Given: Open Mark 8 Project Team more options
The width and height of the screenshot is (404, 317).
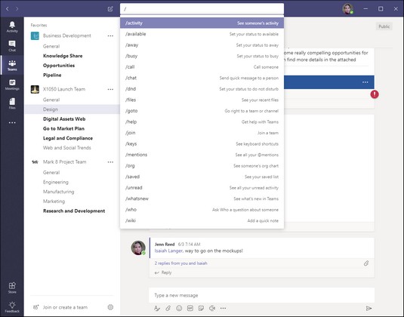Looking at the screenshot, I should (110, 162).
